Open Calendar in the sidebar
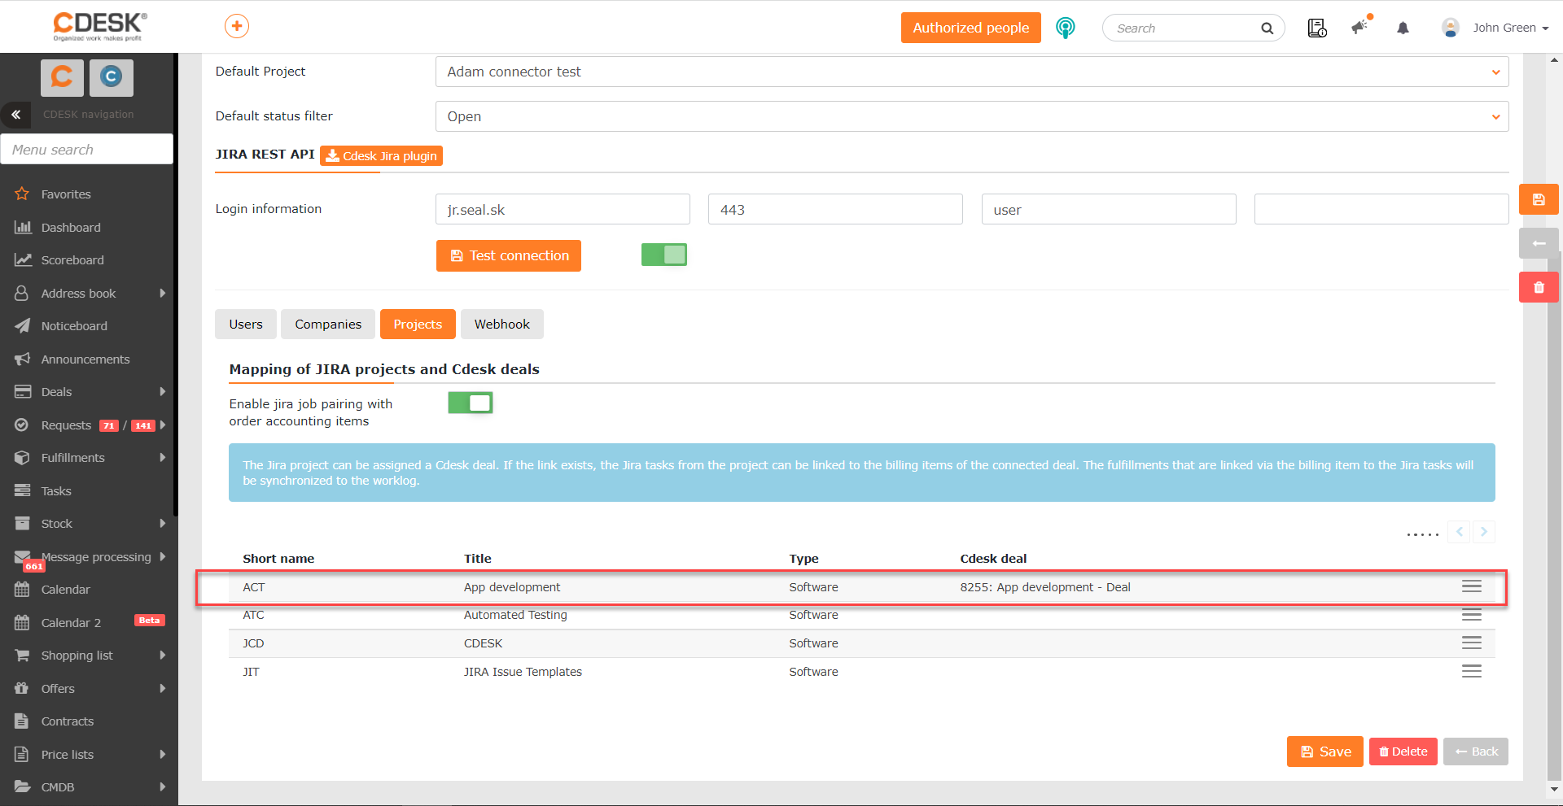 pos(65,590)
